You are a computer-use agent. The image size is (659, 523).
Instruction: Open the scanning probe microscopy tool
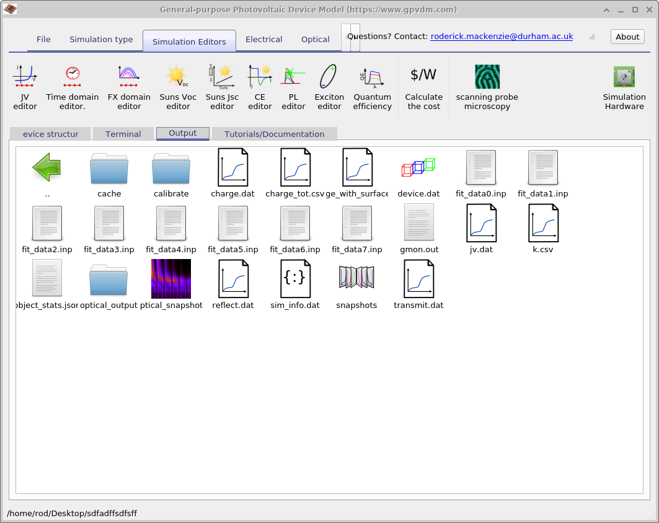coord(487,87)
